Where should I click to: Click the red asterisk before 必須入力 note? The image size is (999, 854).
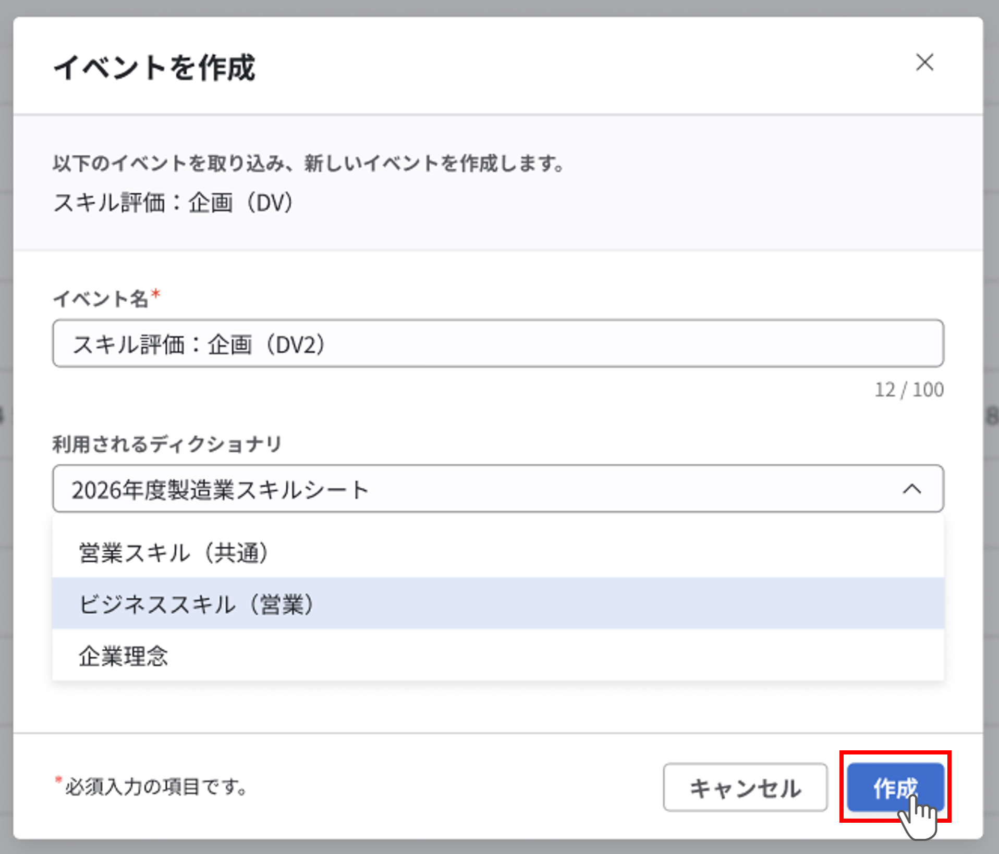(58, 781)
